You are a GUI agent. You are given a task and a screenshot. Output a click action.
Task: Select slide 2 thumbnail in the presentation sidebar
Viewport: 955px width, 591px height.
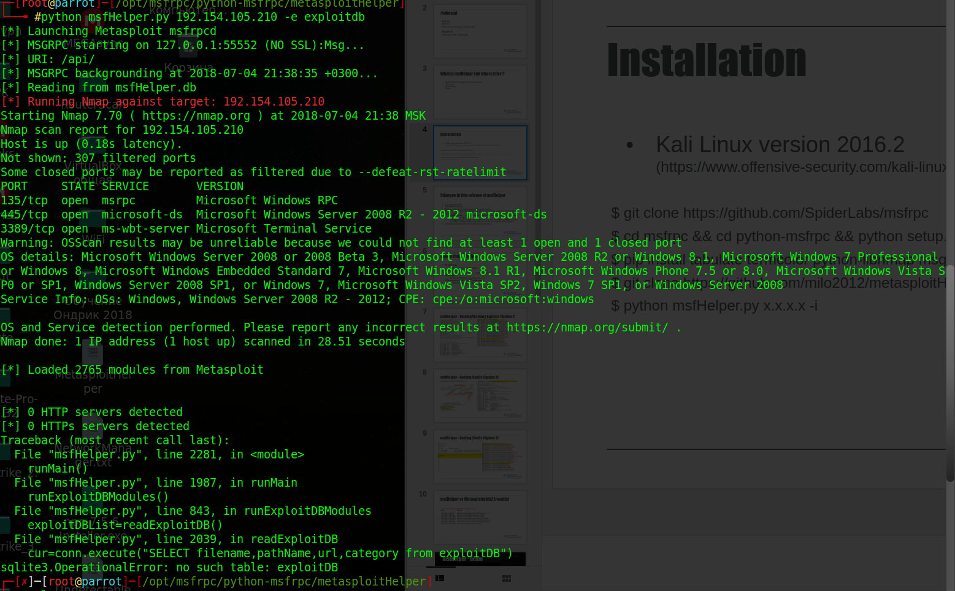click(480, 31)
